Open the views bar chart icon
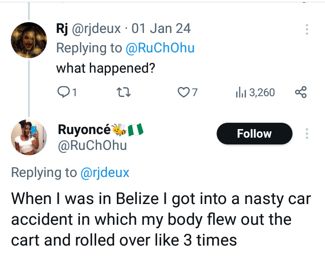This screenshot has height=260, width=325. coord(241,93)
